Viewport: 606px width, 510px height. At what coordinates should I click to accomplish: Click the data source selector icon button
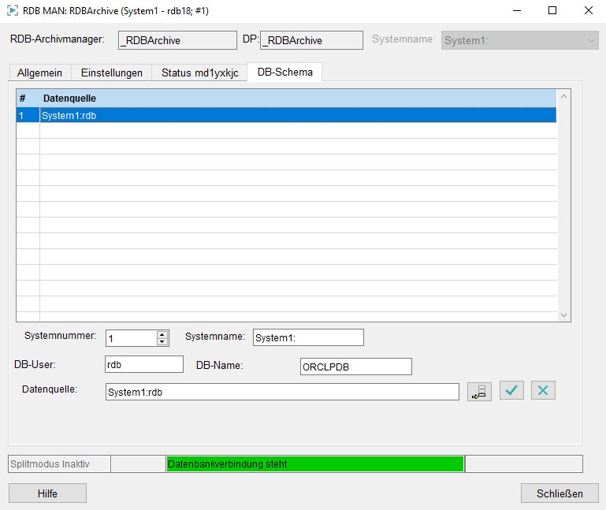coord(479,391)
